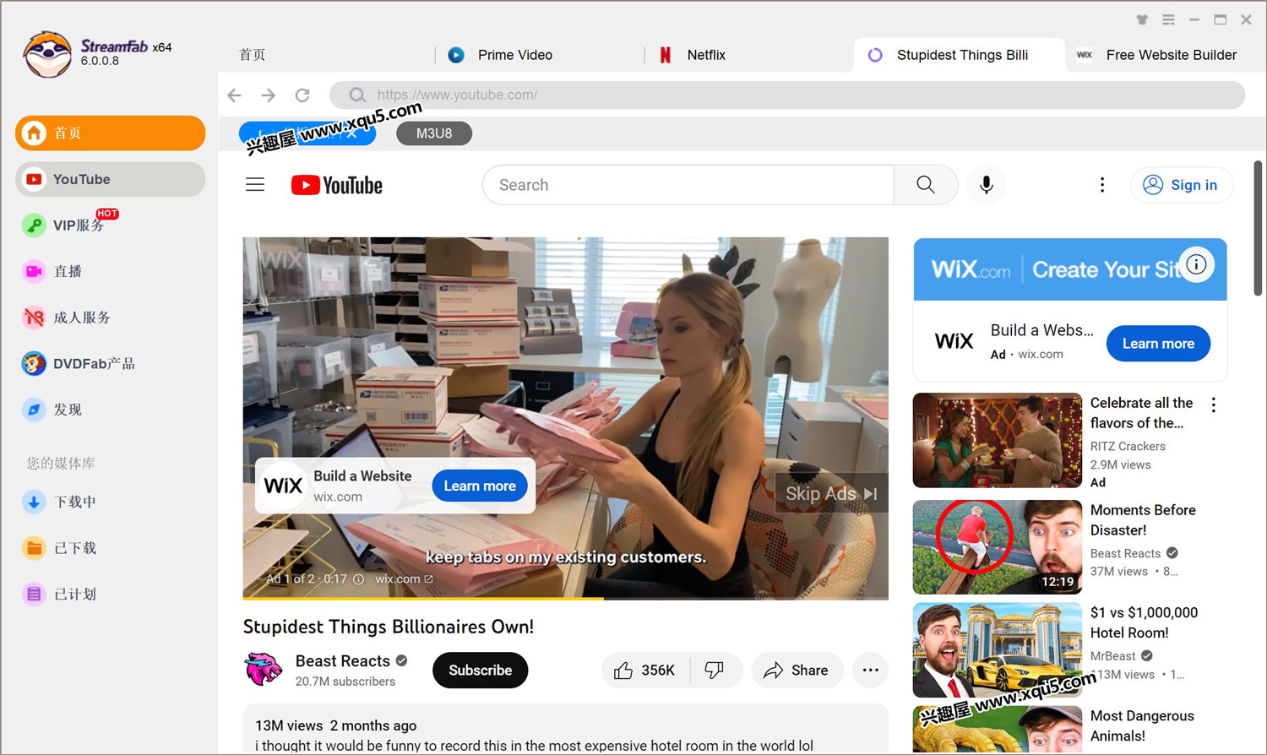Go back using the left arrow icon
This screenshot has height=755, width=1267.
[x=235, y=95]
